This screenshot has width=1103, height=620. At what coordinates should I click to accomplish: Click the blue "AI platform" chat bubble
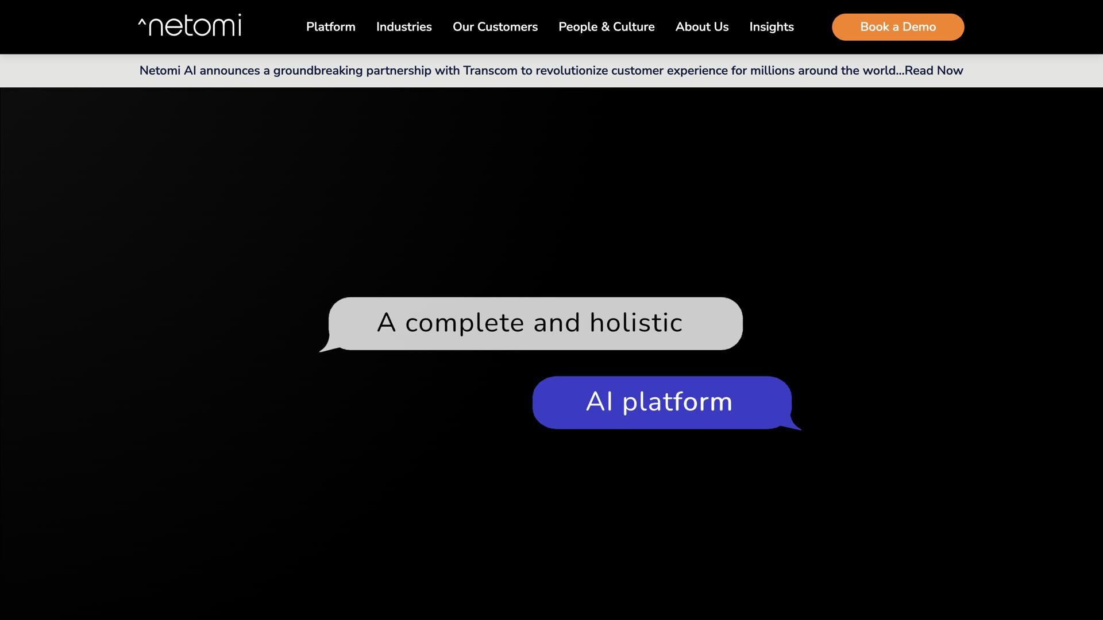point(661,402)
